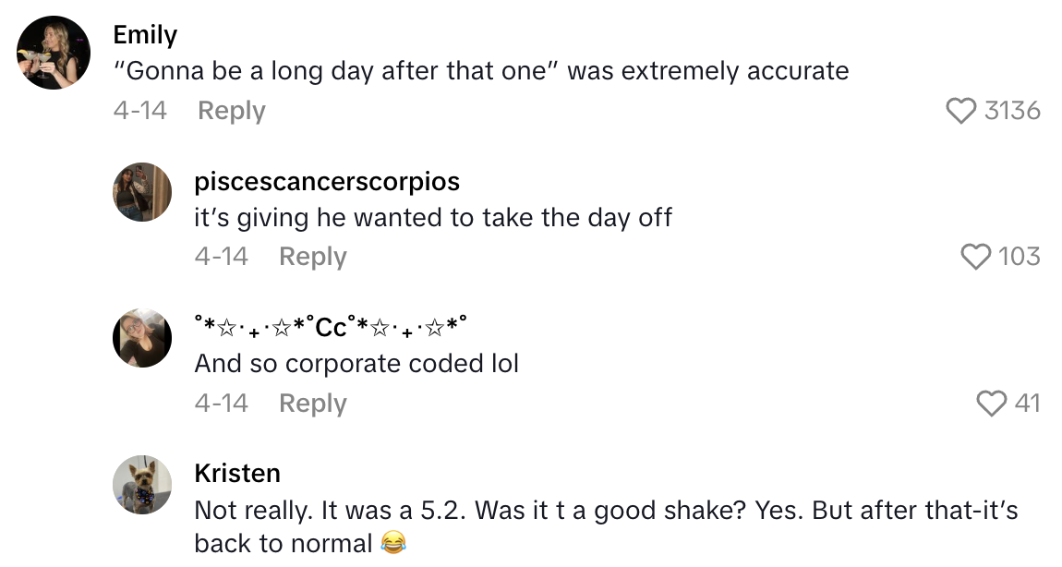Reply to piscescancerscorpios' comment

point(312,257)
